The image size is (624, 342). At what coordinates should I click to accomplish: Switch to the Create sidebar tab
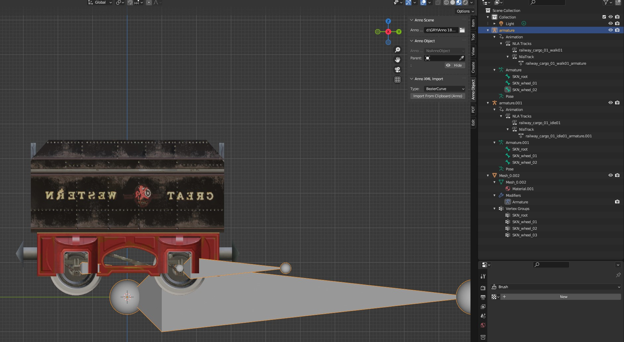[x=473, y=67]
